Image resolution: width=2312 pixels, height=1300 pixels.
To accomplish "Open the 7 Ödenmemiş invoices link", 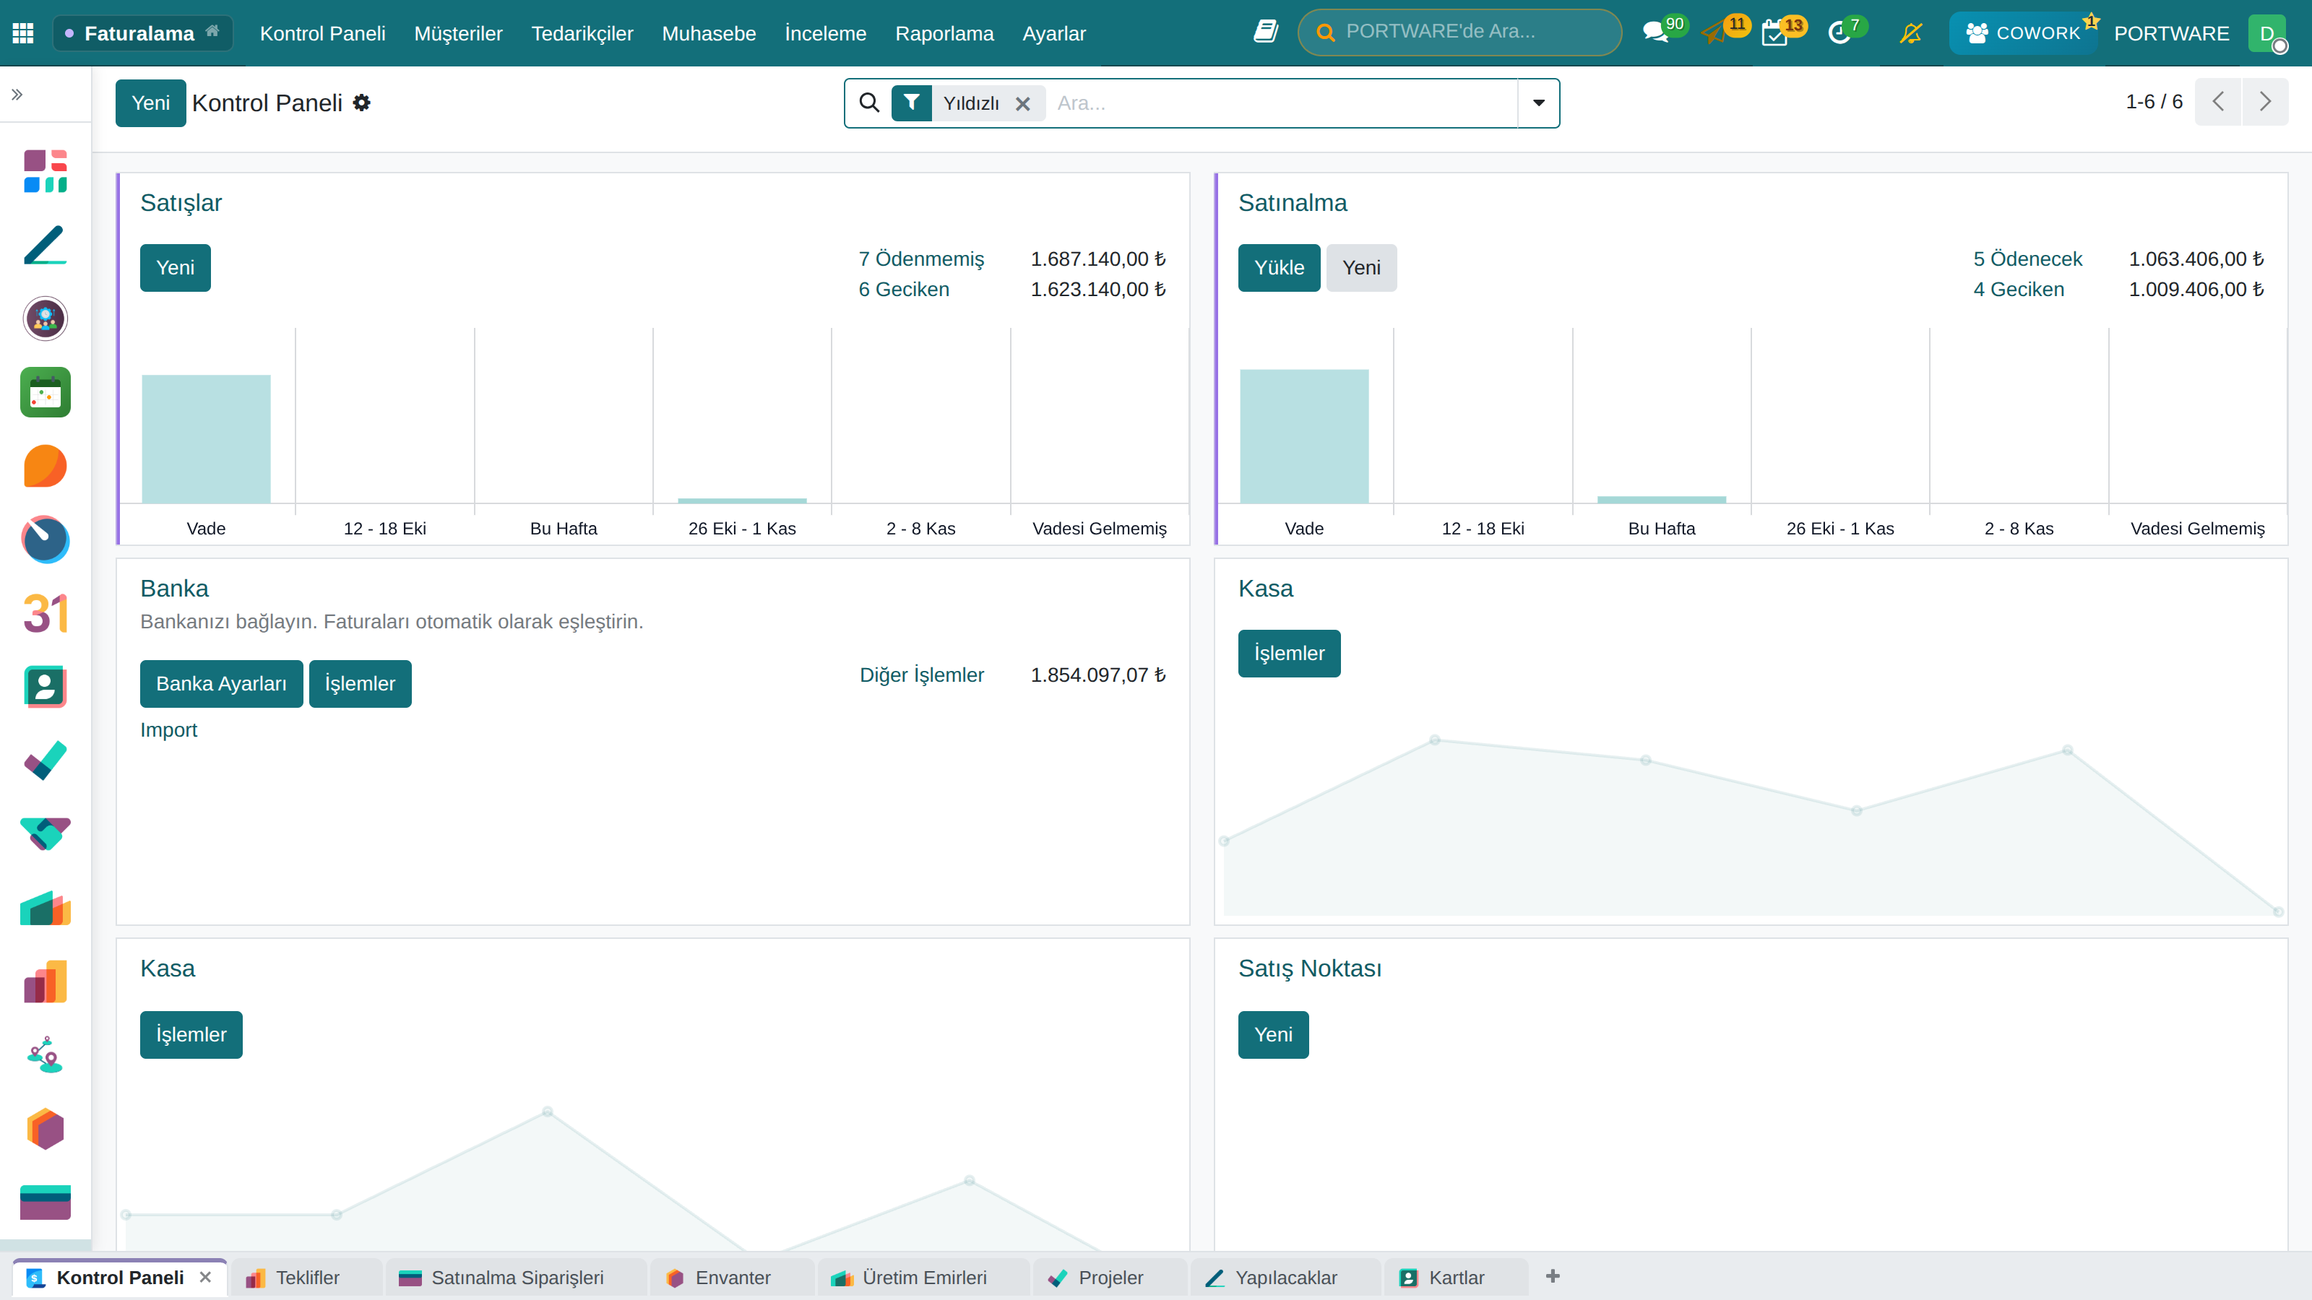I will (921, 259).
